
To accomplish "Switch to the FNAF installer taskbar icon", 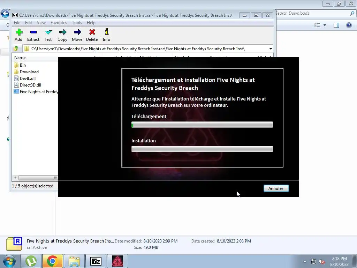I will (x=117, y=261).
